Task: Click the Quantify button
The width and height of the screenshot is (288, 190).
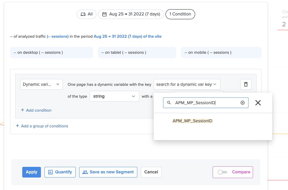Action: (x=60, y=172)
